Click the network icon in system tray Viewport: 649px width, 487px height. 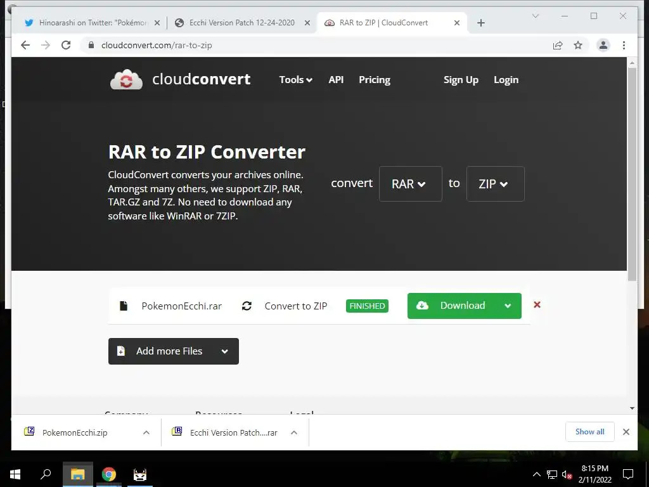point(552,474)
